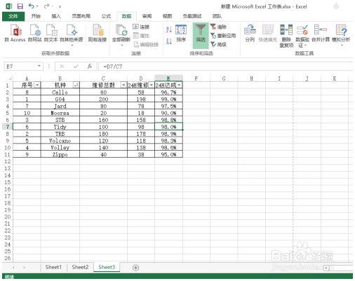Click the Connections button in ribbon
355x281 pixels.
point(141,27)
